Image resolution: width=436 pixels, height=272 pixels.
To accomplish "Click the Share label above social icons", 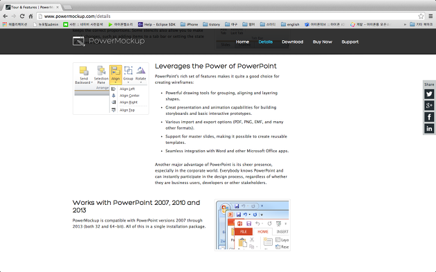I will pos(429,84).
